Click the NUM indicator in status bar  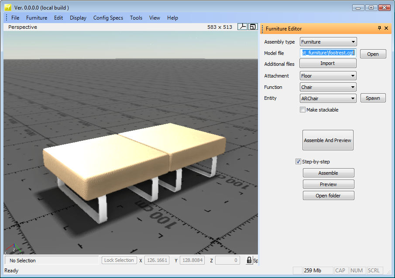point(357,271)
